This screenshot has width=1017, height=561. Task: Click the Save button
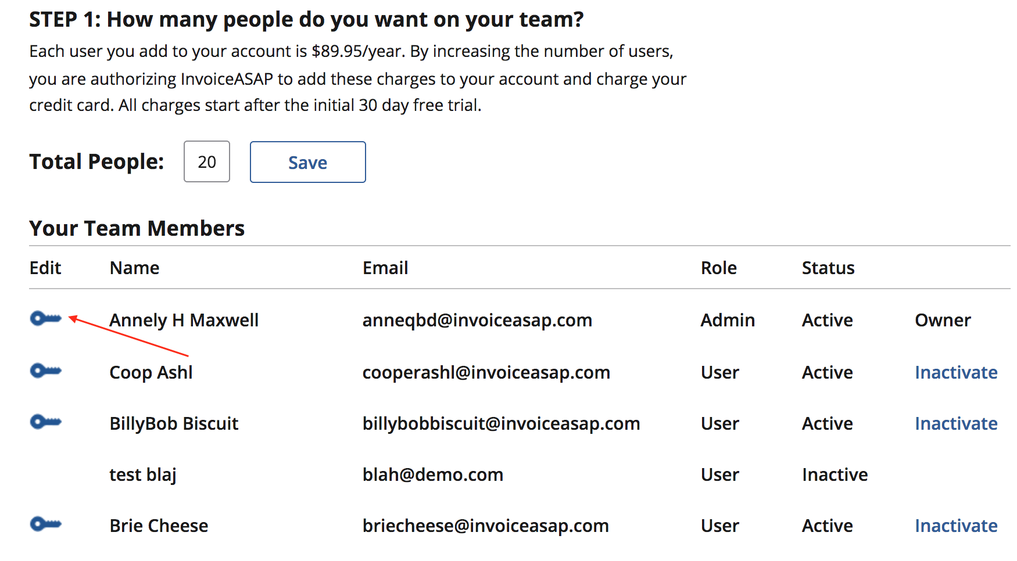tap(307, 162)
